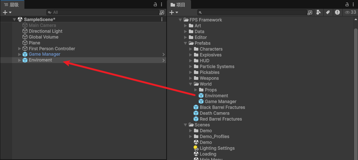
Task: Click the Plane object cube icon
Action: pyautogui.click(x=25, y=43)
